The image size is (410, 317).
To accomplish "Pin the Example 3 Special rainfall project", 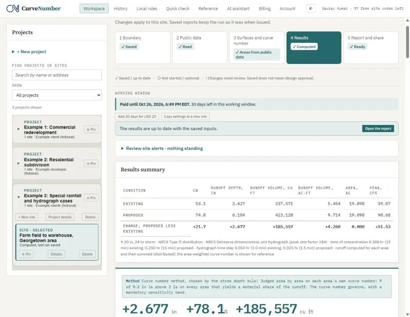I will pyautogui.click(x=91, y=198).
